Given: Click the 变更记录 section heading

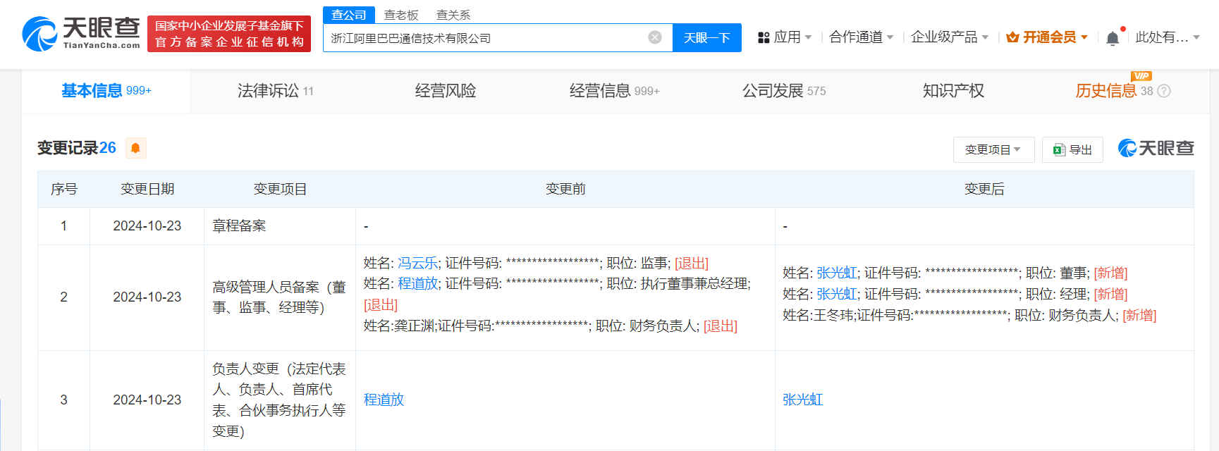Looking at the screenshot, I should pos(77,148).
